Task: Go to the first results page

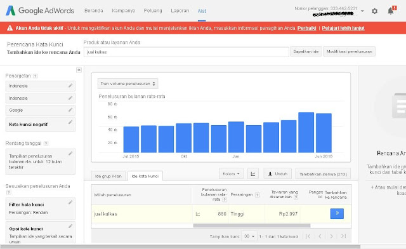Action: [x=308, y=236]
